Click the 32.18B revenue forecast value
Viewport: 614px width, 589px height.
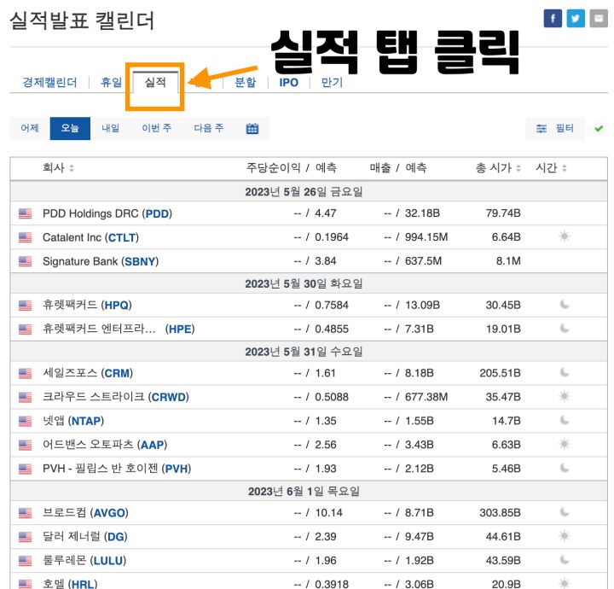[422, 213]
